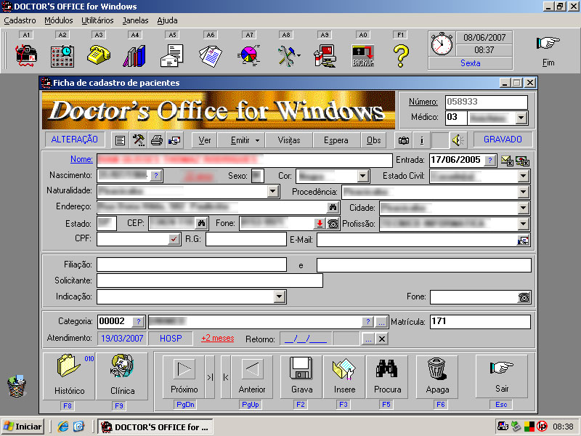Go to Próximo patient record

tap(184, 376)
